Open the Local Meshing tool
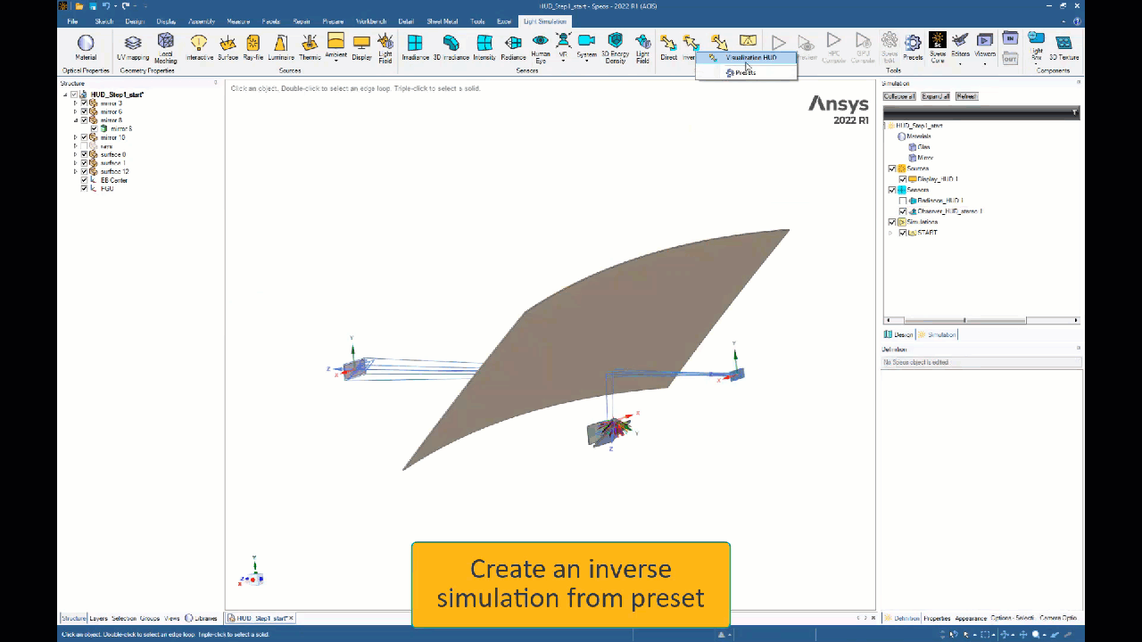This screenshot has width=1142, height=642. tap(166, 48)
